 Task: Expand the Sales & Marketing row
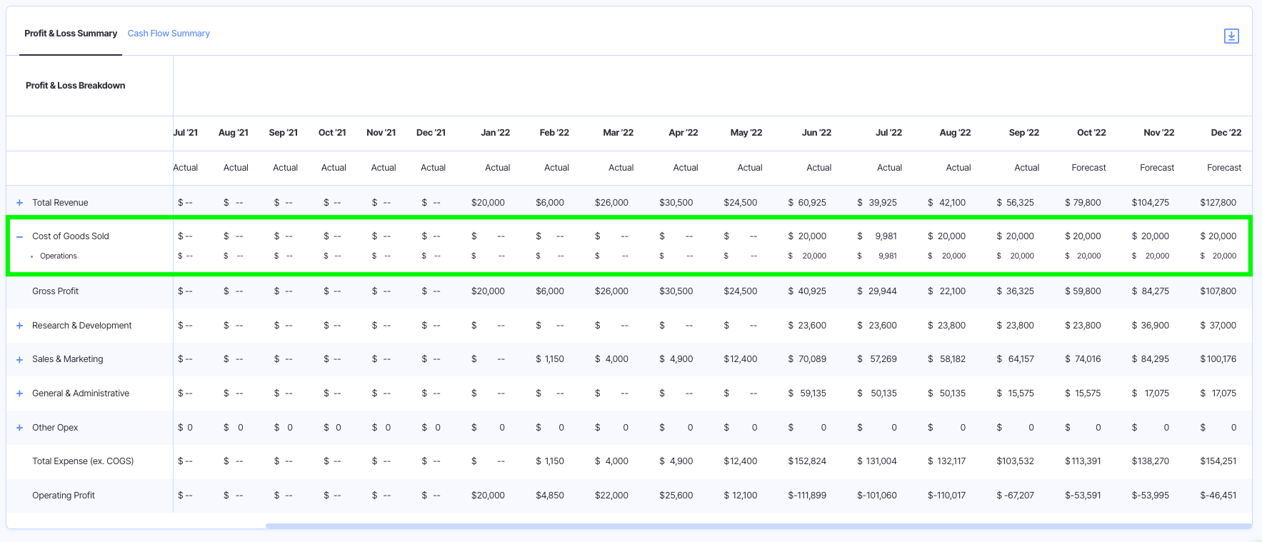pyautogui.click(x=20, y=360)
